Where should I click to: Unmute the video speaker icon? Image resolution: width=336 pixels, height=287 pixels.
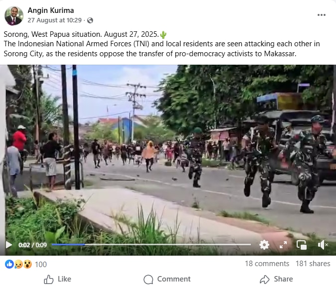click(323, 245)
